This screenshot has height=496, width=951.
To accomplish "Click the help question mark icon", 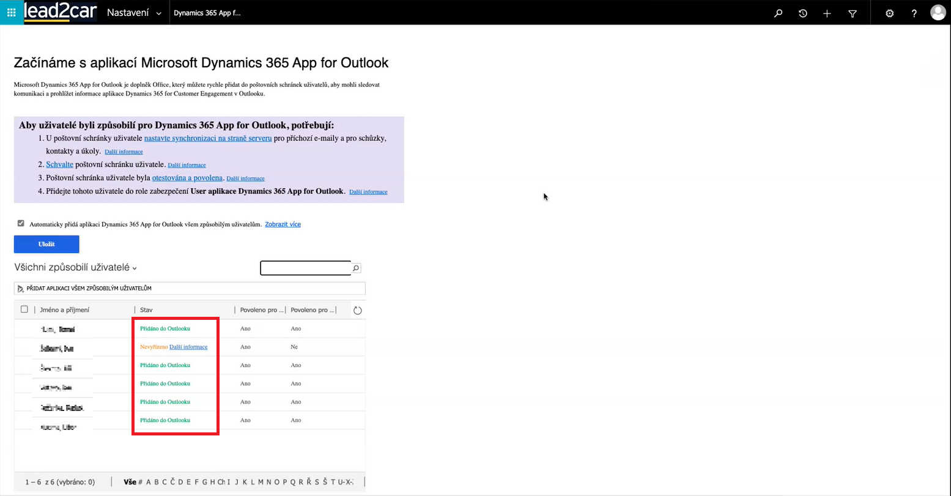I will click(x=914, y=13).
